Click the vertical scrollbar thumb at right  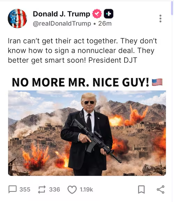point(172,8)
